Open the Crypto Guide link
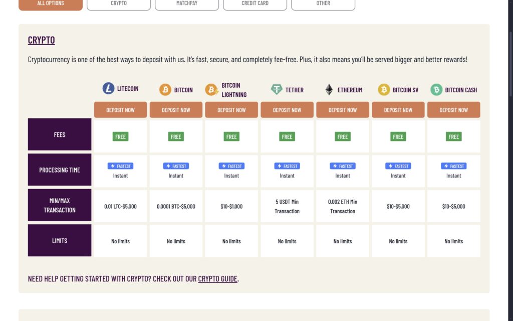Image resolution: width=513 pixels, height=321 pixels. coord(218,278)
